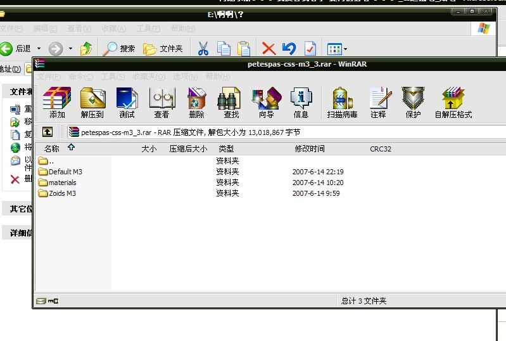Viewport: 506px width, 341px height.
Task: Open the 查看 (View) toolbar icon
Action: click(161, 103)
